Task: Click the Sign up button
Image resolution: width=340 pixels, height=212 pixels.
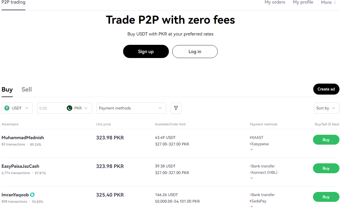Action: tap(146, 51)
